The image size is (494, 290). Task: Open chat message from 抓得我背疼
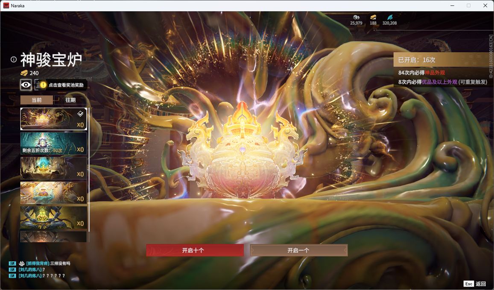pyautogui.click(x=48, y=264)
